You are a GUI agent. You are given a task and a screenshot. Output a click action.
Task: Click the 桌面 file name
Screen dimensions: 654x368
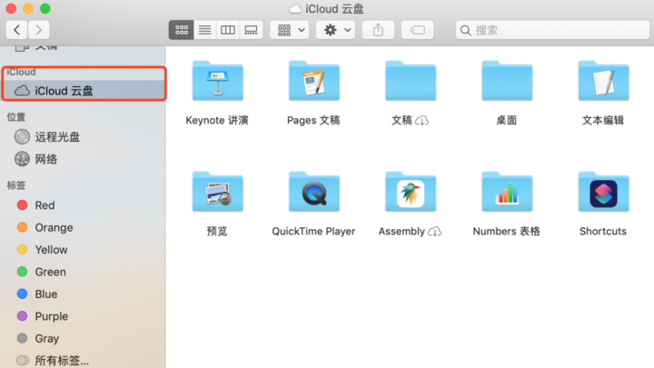click(x=506, y=121)
